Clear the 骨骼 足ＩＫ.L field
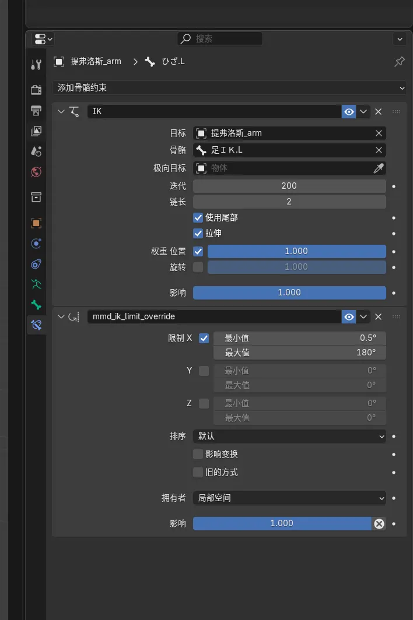The height and width of the screenshot is (620, 413). tap(379, 150)
